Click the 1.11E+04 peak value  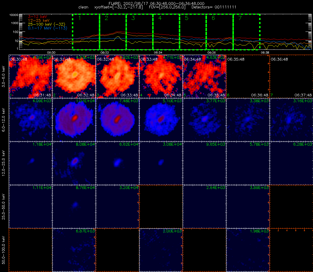point(42,188)
